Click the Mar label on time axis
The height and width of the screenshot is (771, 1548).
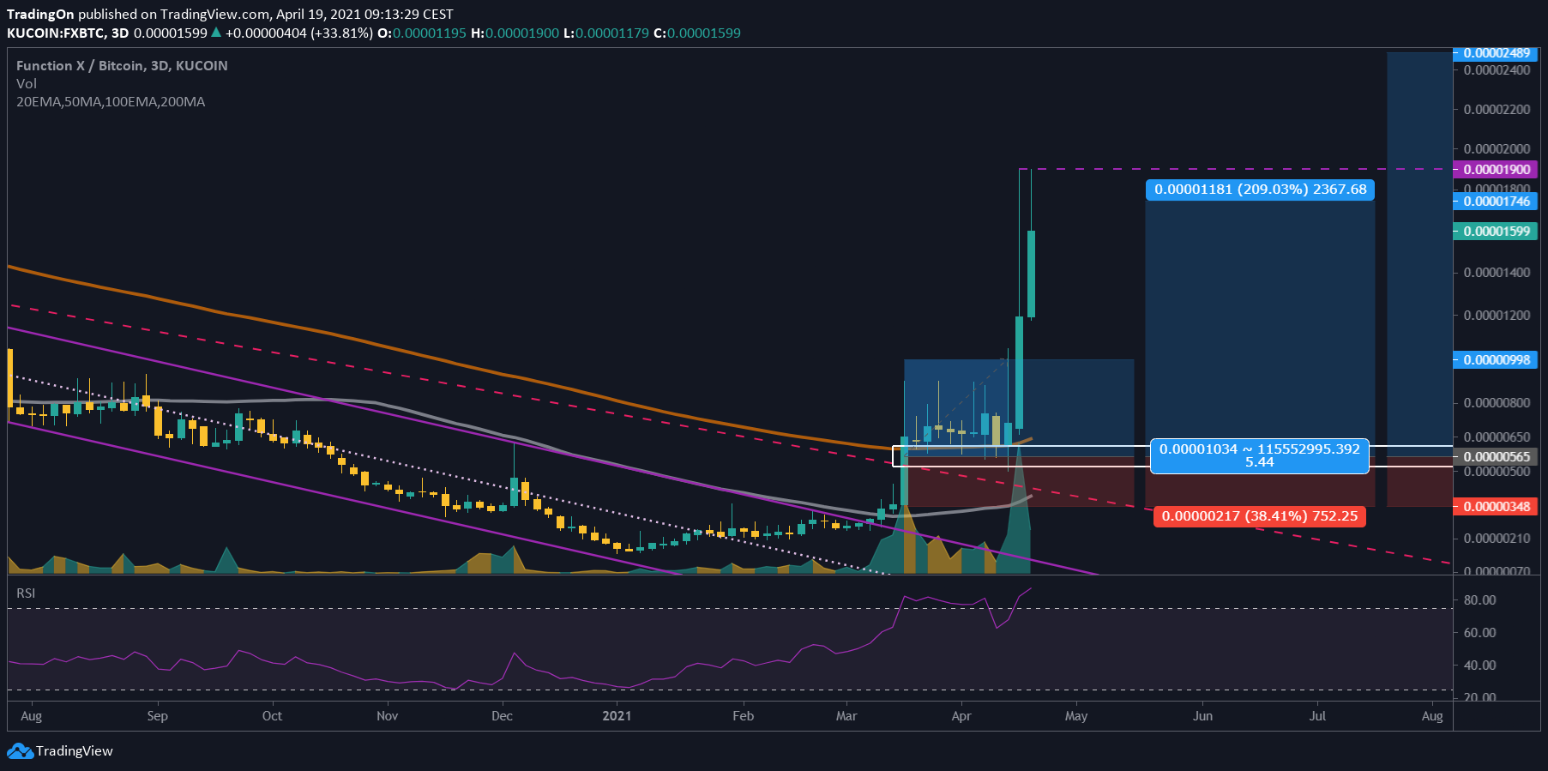(846, 716)
